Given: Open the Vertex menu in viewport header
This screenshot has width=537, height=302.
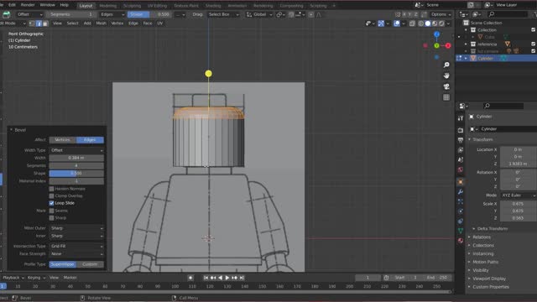Looking at the screenshot, I should pyautogui.click(x=117, y=23).
